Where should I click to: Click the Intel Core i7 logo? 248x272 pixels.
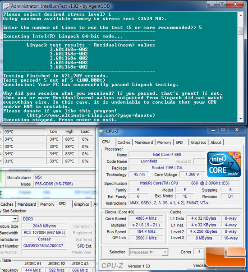tap(224, 164)
